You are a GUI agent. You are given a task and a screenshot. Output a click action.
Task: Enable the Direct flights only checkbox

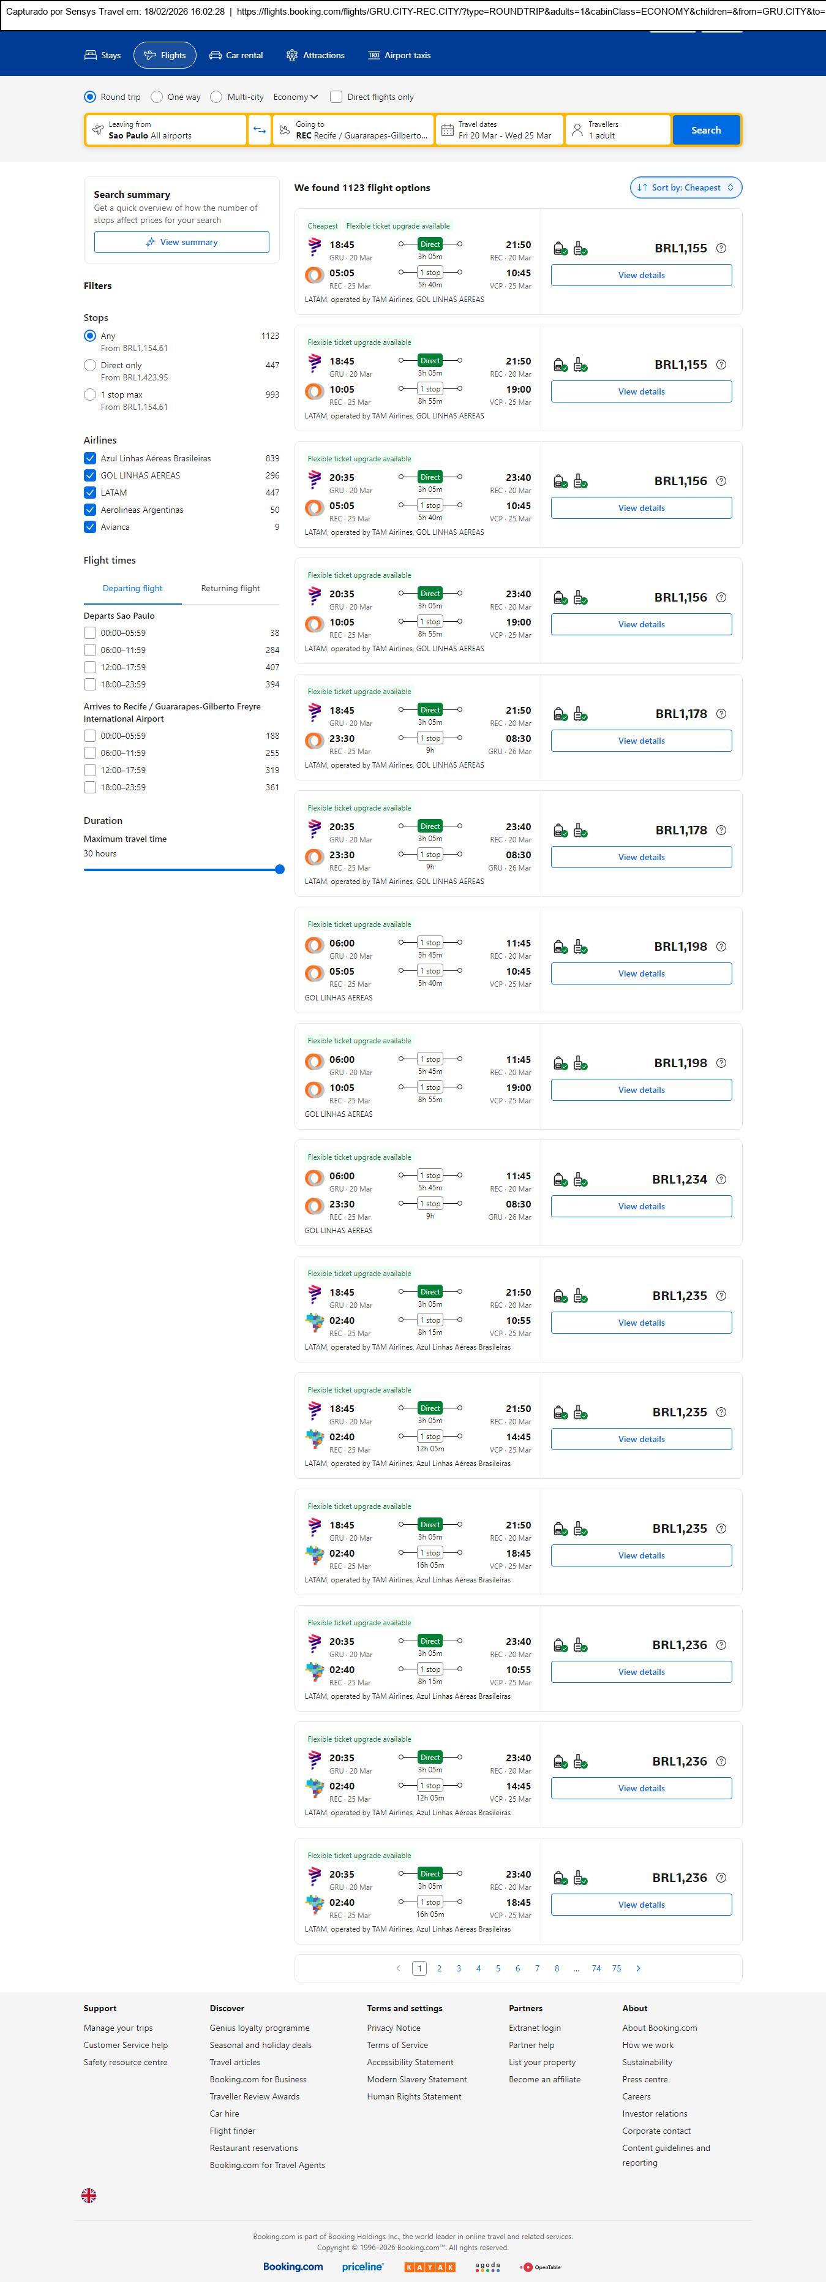tap(336, 97)
